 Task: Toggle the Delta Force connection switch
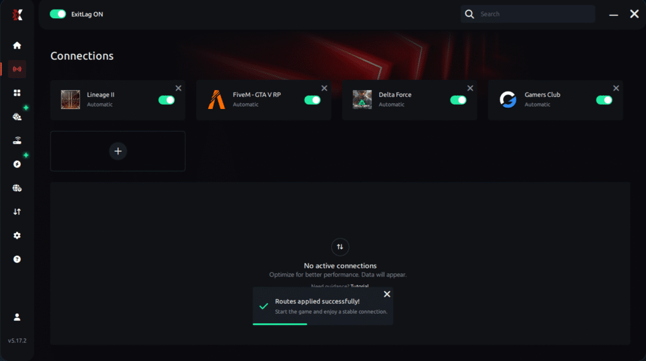click(x=458, y=100)
